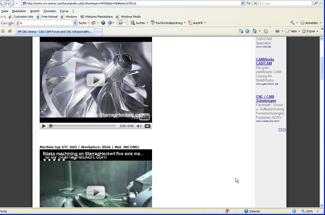Open the Windows Marketplace link
The width and height of the screenshot is (325, 215).
pos(97,17)
